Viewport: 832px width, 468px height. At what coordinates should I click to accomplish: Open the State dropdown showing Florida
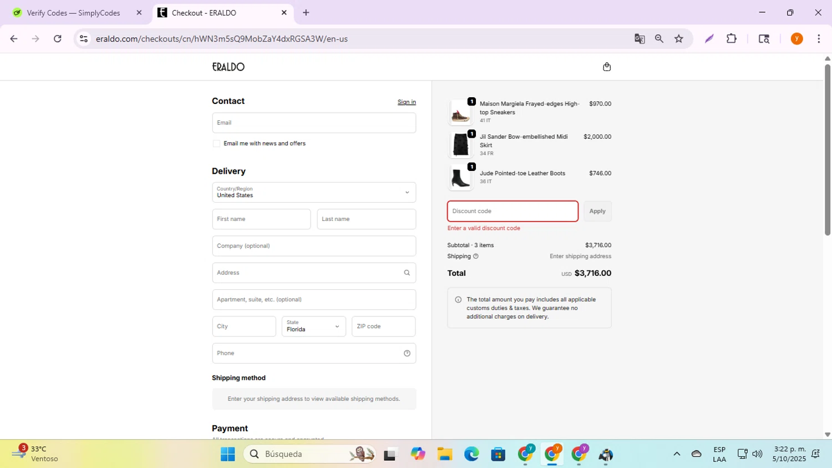(314, 326)
